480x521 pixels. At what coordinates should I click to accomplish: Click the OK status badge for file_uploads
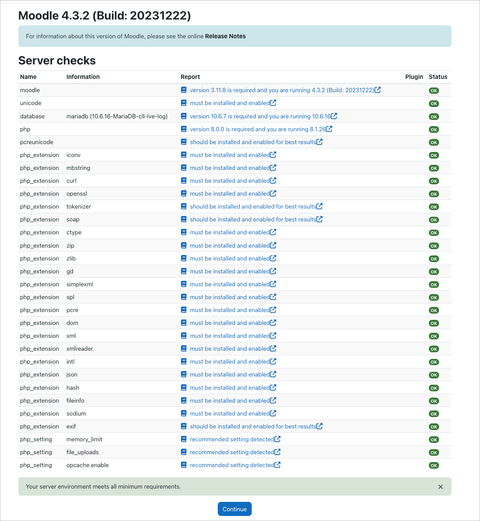point(434,453)
